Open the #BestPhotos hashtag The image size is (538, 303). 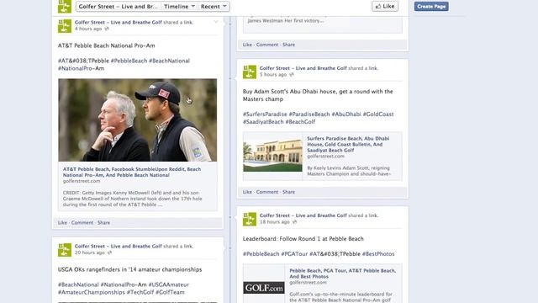378,254
